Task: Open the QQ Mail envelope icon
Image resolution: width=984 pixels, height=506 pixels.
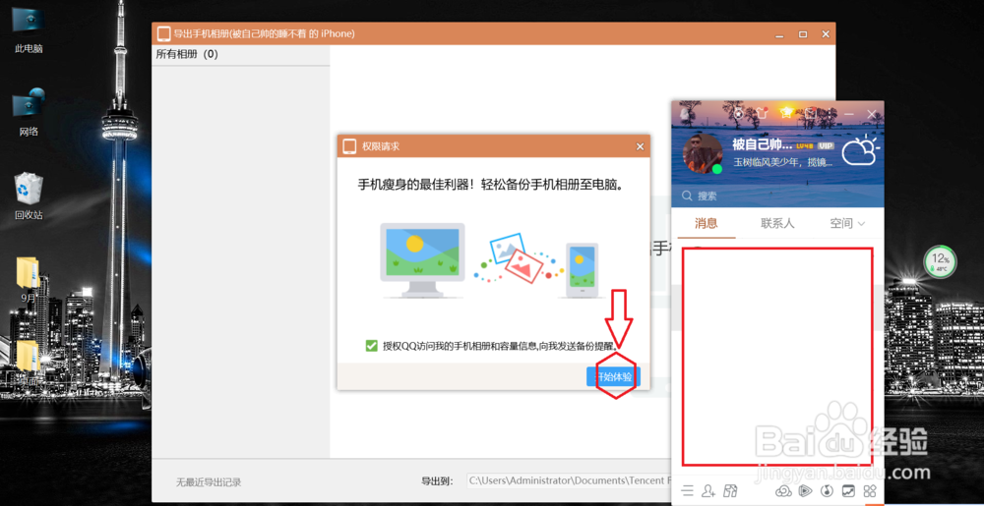Action: [811, 113]
